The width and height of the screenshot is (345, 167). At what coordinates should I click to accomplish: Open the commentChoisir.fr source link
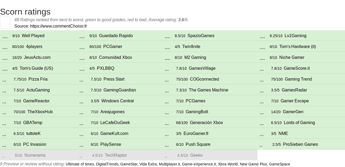pos(59,26)
